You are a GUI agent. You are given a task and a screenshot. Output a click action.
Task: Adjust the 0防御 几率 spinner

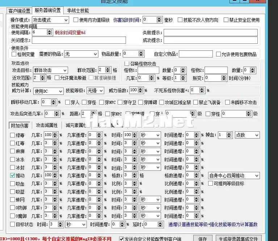(x=55, y=208)
